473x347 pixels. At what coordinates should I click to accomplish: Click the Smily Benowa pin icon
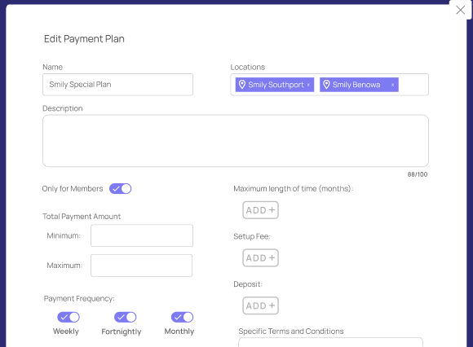(x=326, y=85)
